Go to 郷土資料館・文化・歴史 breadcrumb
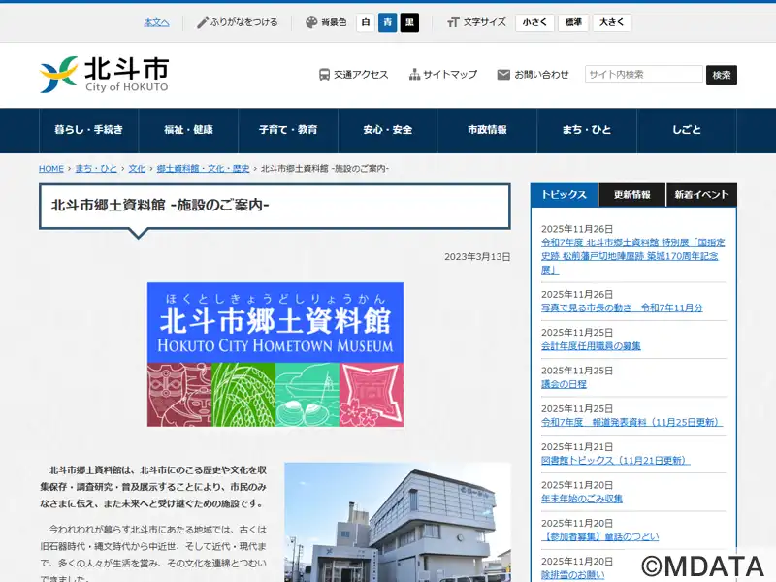The height and width of the screenshot is (582, 776). pyautogui.click(x=204, y=169)
